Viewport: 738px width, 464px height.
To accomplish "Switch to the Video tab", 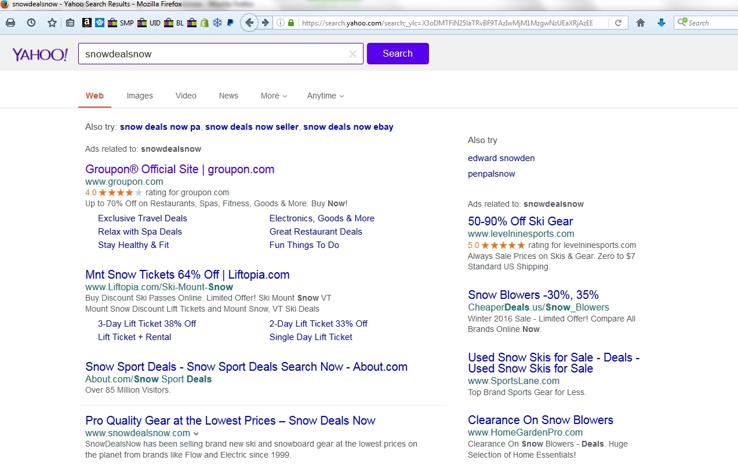I will point(186,96).
